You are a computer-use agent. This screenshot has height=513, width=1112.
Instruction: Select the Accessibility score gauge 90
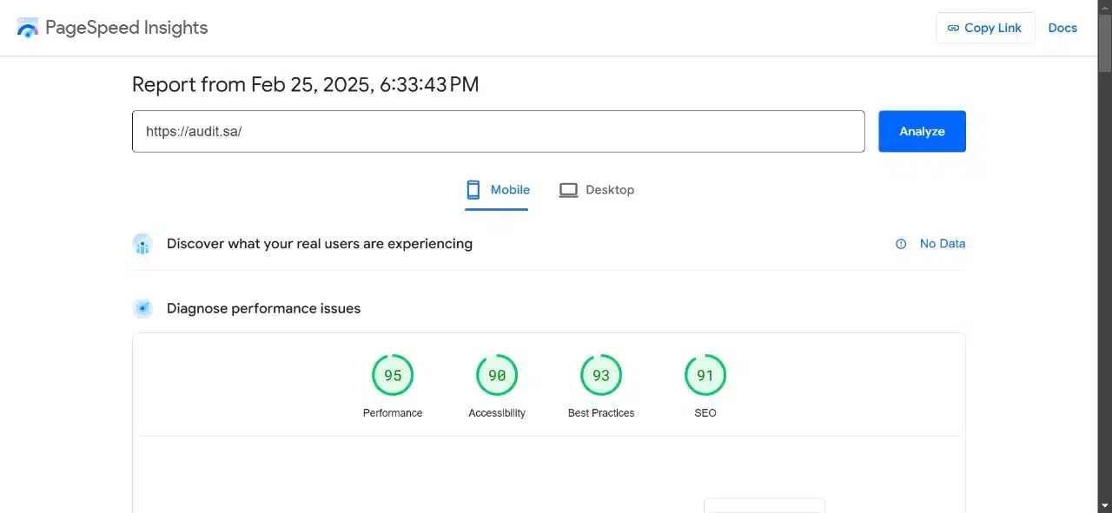point(497,376)
